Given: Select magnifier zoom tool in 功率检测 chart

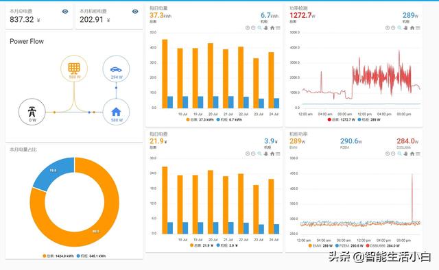Looking at the screenshot, I should coord(399,28).
